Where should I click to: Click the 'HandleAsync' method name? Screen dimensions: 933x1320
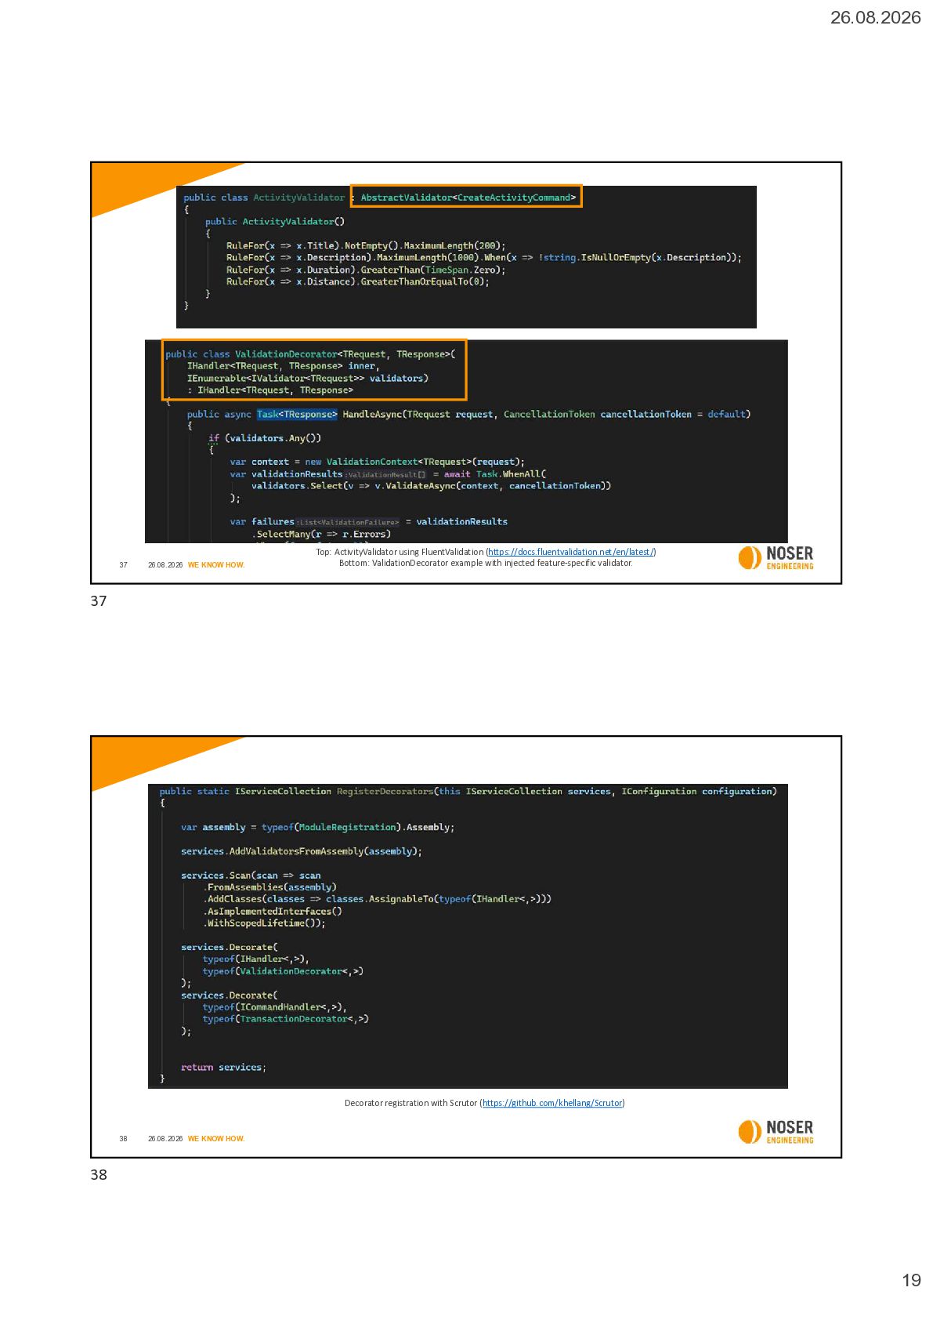click(x=372, y=414)
